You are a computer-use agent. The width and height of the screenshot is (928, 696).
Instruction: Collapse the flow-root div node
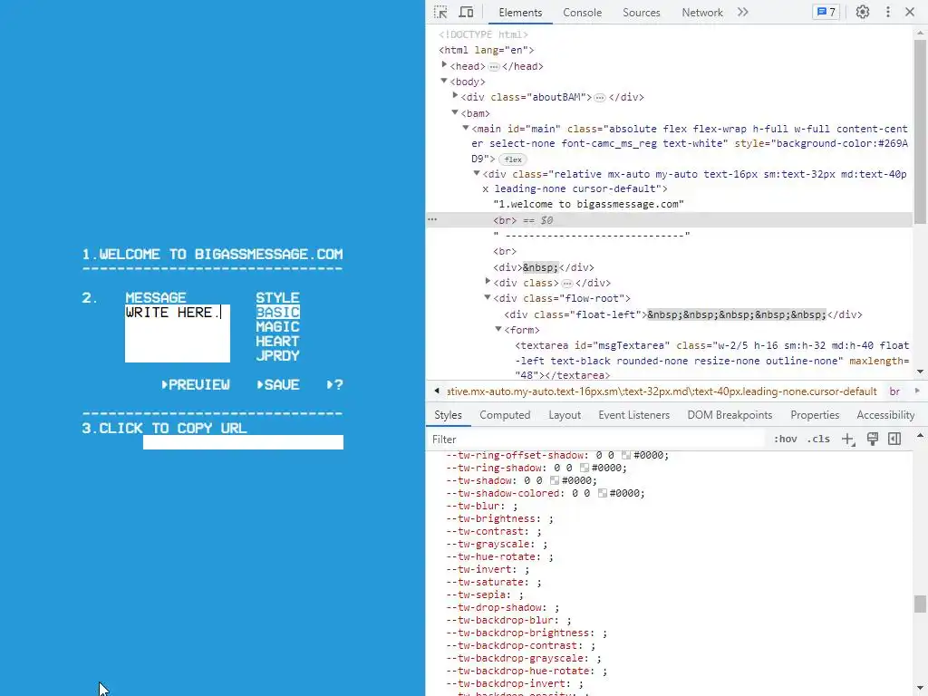click(x=488, y=297)
